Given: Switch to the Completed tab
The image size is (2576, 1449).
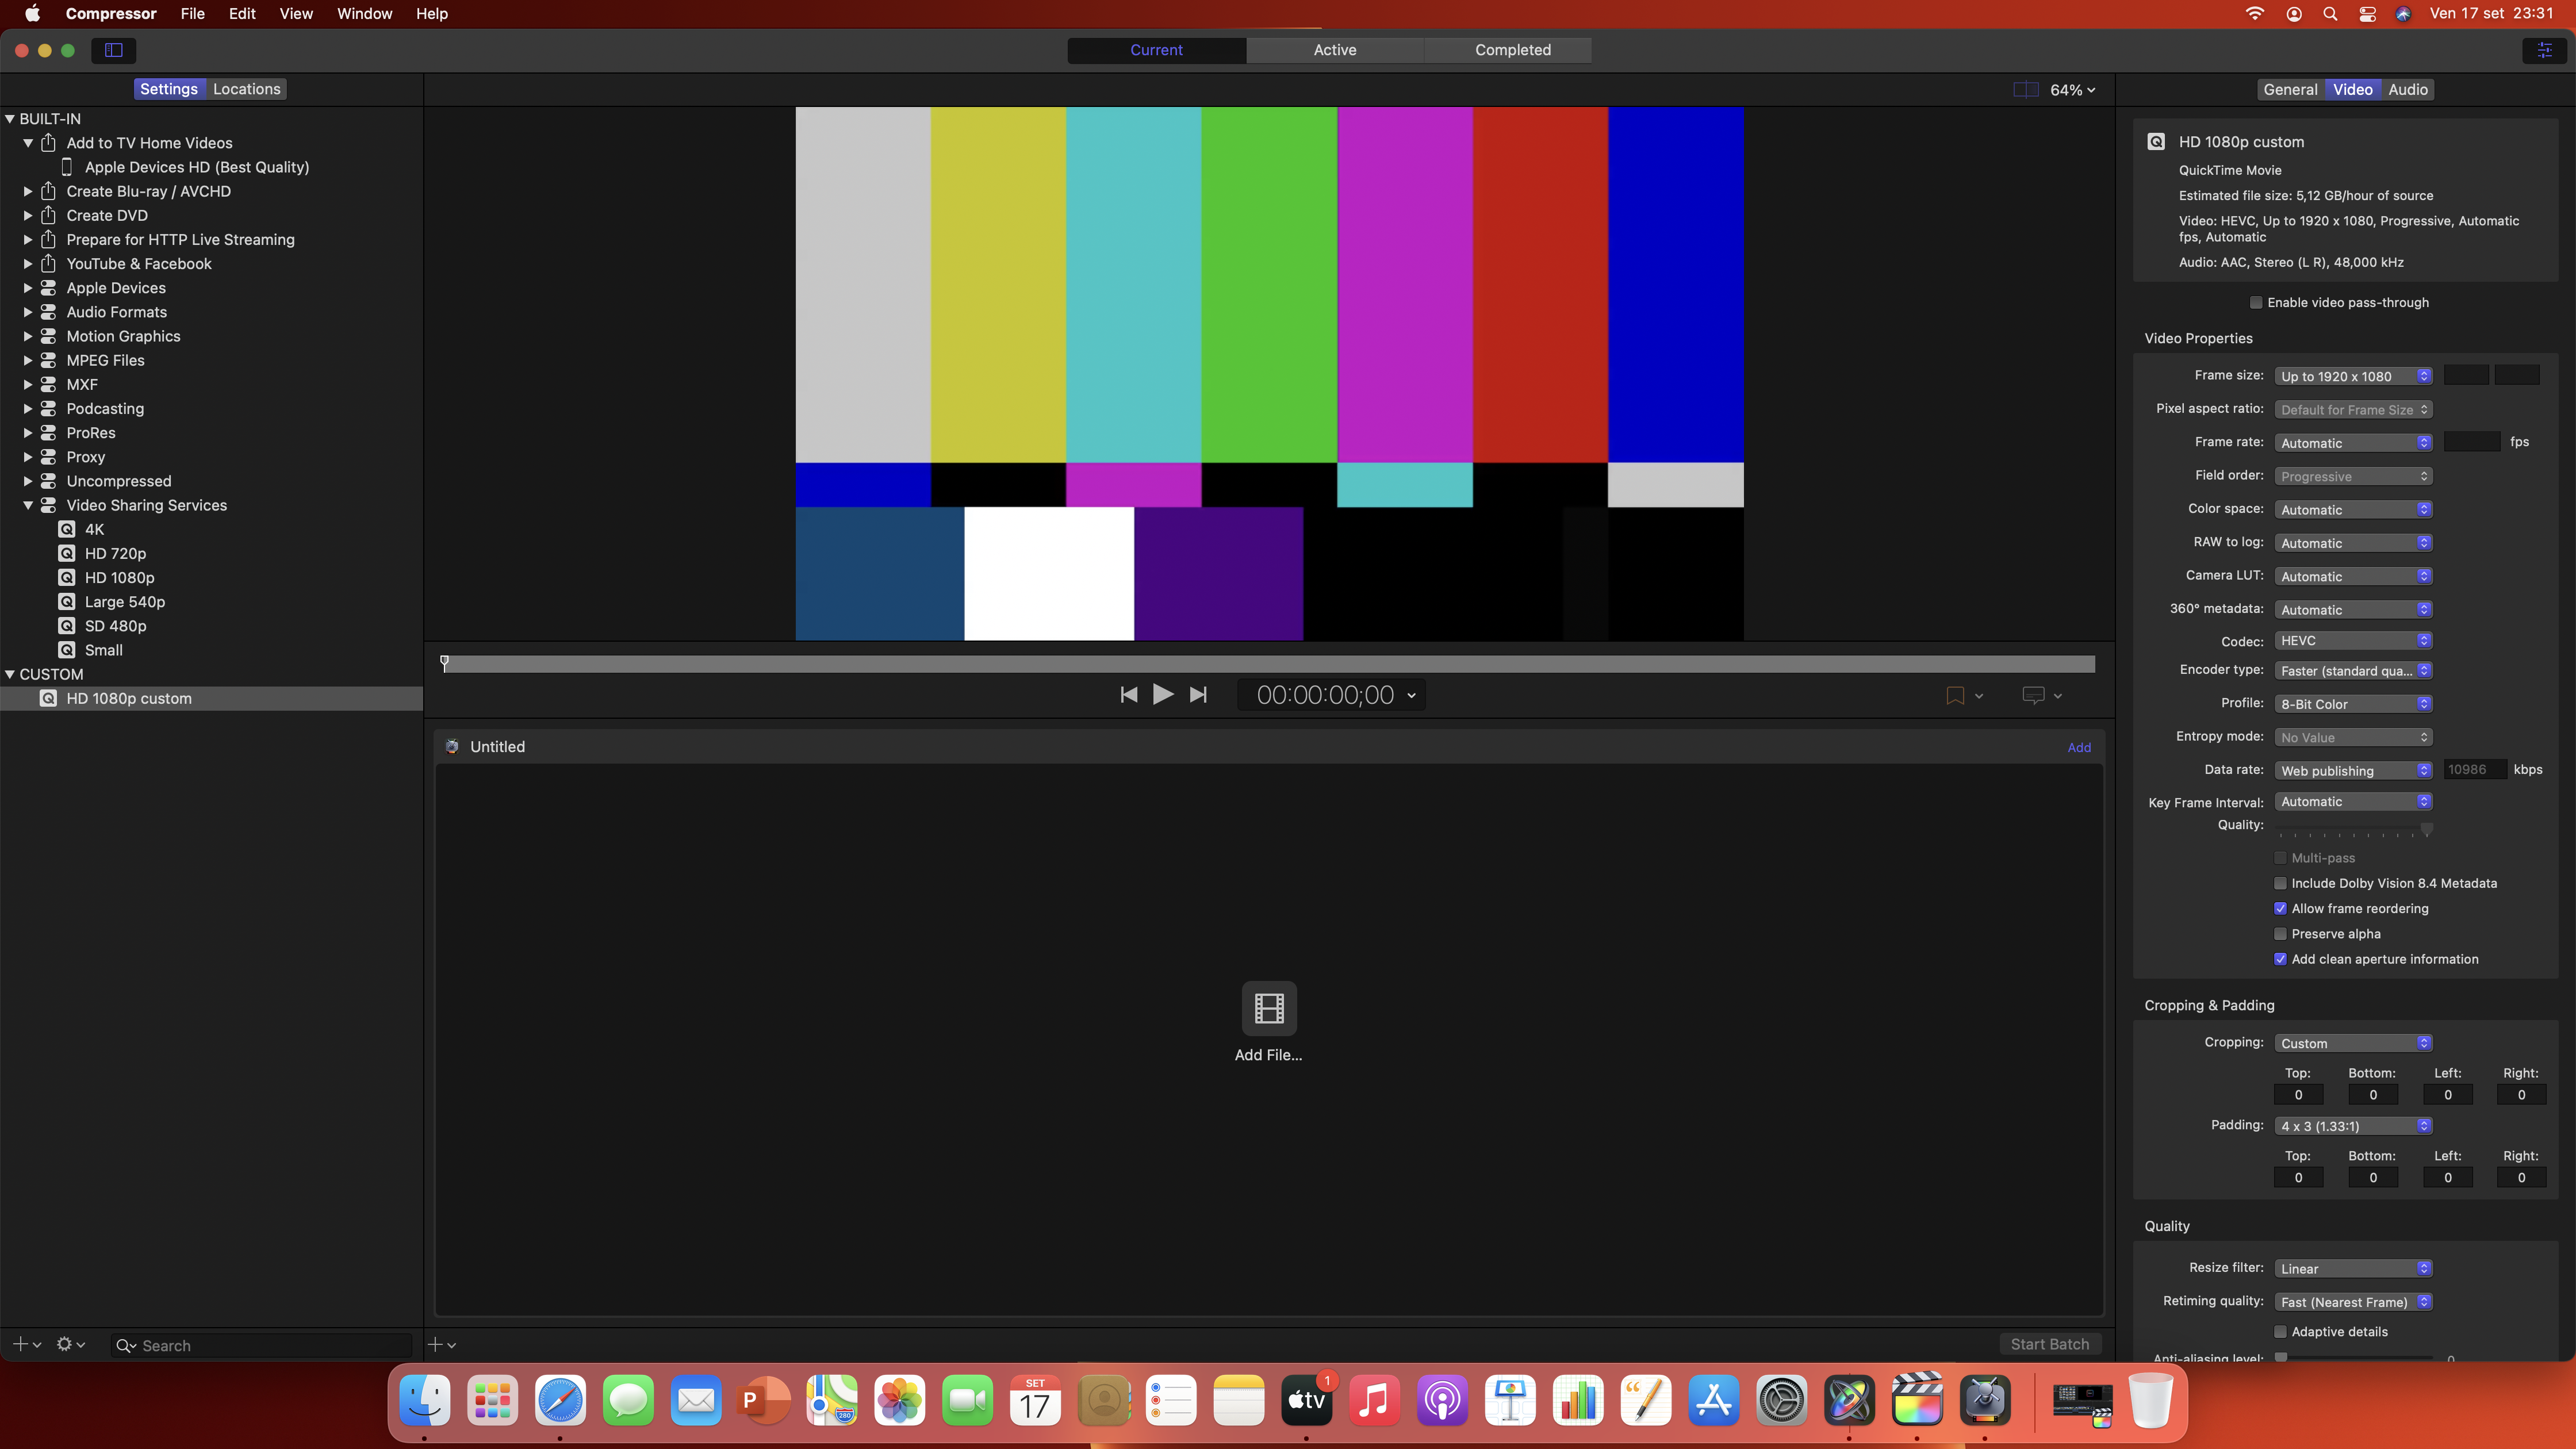Looking at the screenshot, I should (x=1512, y=50).
